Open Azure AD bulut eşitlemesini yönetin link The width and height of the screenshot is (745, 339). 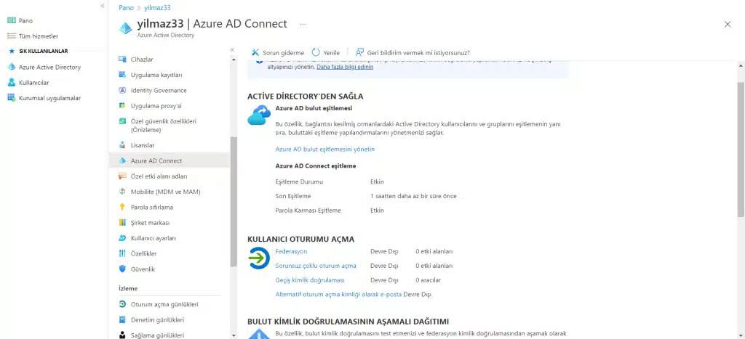coord(324,149)
